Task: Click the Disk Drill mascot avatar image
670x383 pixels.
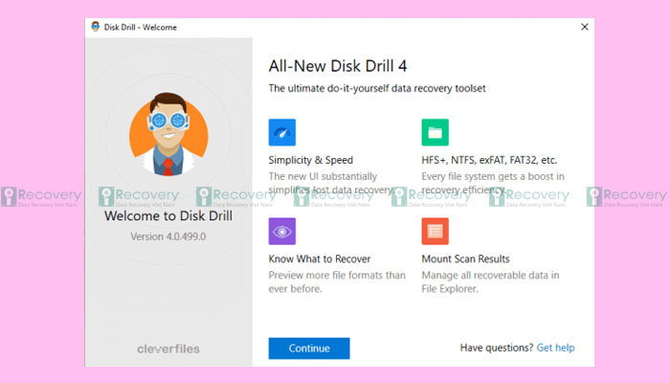Action: pos(168,134)
